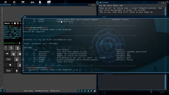The image size is (169, 95).
Task: Click the download/save icon in the viewer toolbar
Action: [x=88, y=91]
